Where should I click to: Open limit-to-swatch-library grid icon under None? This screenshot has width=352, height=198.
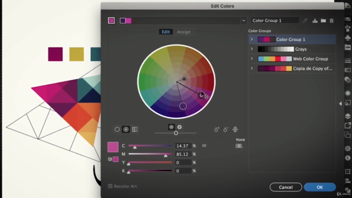[x=239, y=146]
